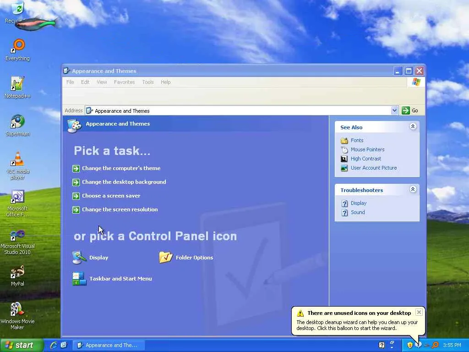Click the Mouse Pointers link text
The width and height of the screenshot is (469, 352).
tap(367, 149)
